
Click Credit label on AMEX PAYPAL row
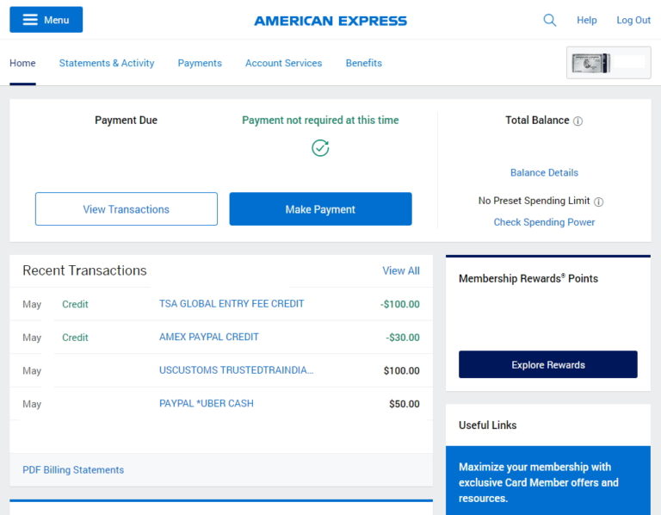pos(75,338)
